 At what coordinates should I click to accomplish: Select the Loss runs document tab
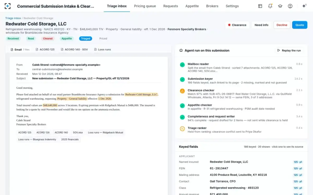click(102, 49)
